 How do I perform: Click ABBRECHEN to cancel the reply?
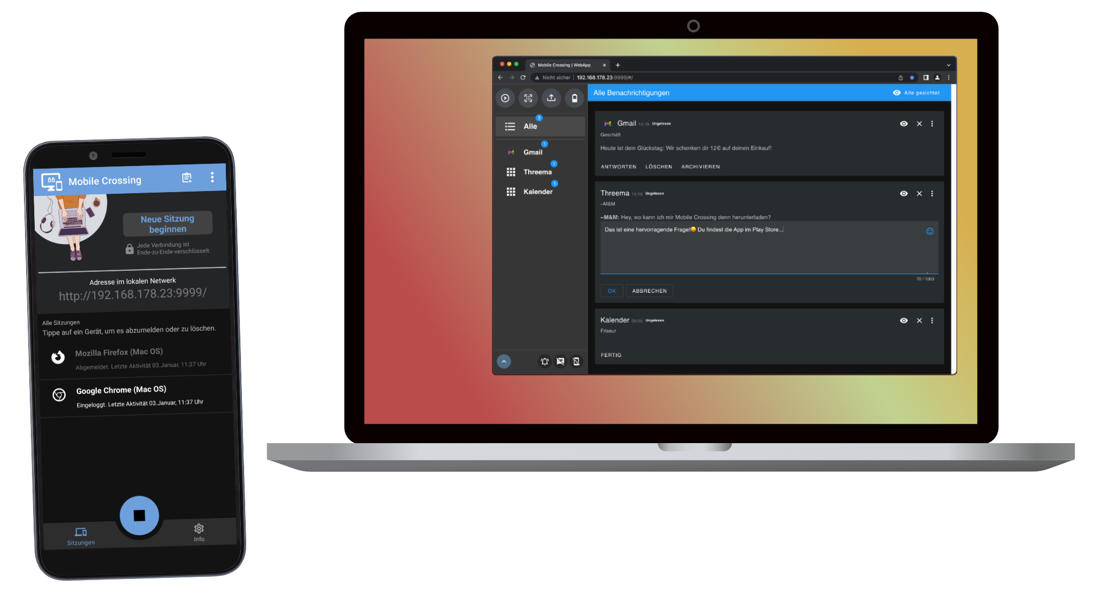click(650, 291)
